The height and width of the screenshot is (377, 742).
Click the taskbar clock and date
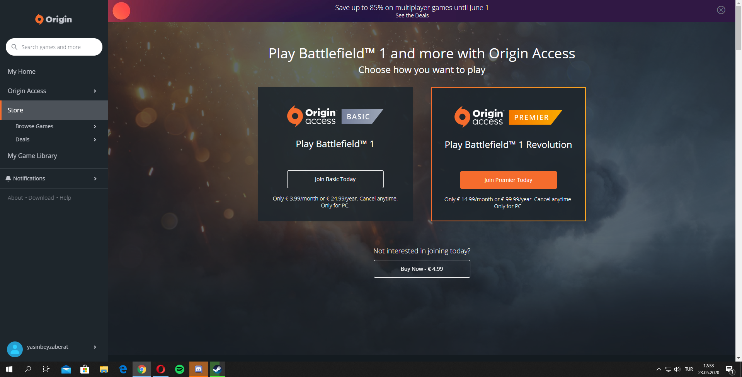(708, 369)
